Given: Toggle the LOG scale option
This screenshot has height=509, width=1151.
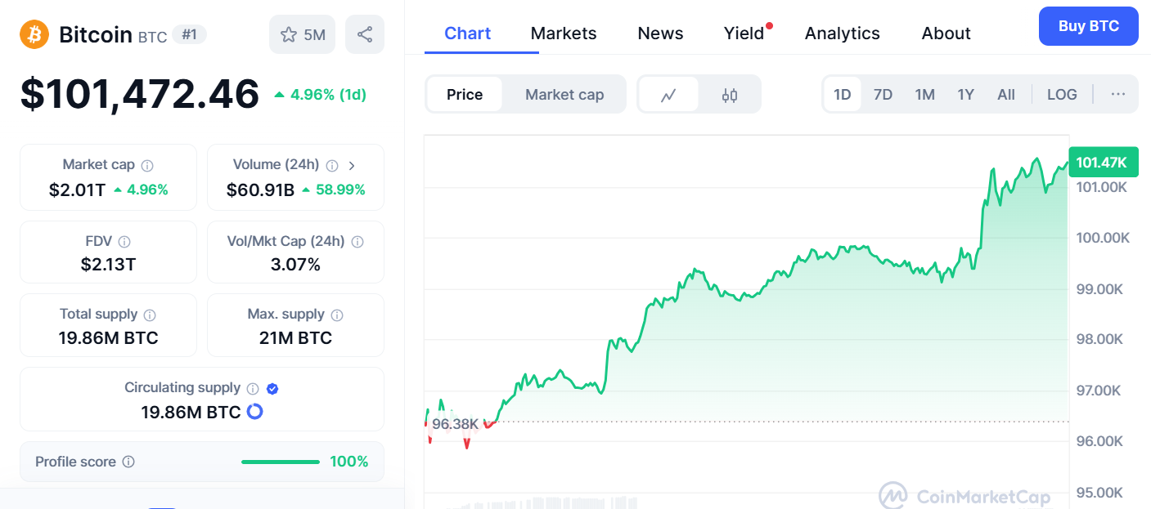Looking at the screenshot, I should click(1062, 95).
